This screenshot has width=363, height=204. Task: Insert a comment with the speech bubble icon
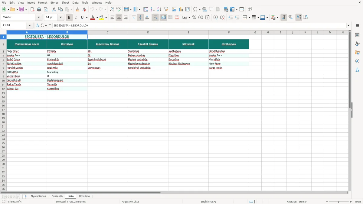211,9
